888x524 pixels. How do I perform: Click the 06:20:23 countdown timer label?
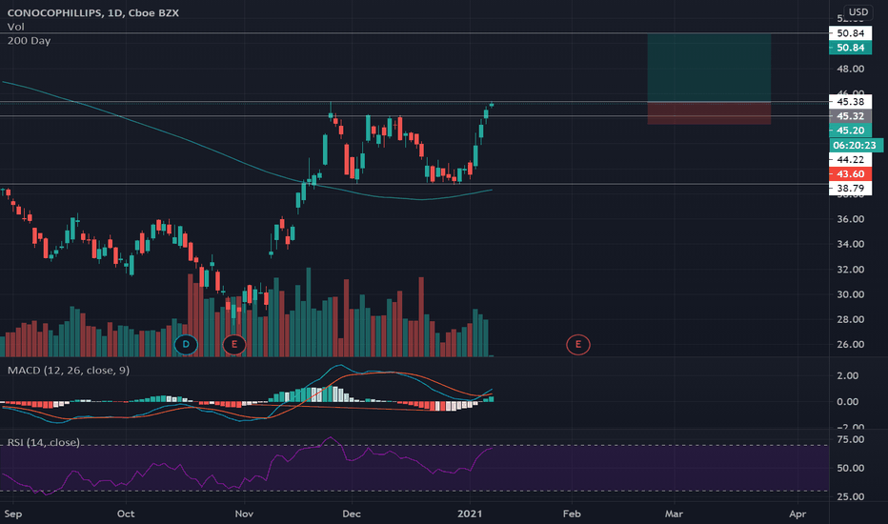[855, 145]
